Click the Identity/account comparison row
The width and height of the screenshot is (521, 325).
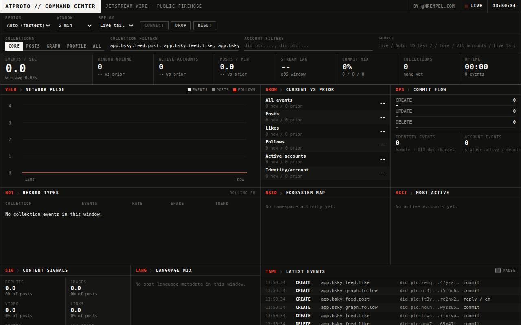click(x=326, y=173)
